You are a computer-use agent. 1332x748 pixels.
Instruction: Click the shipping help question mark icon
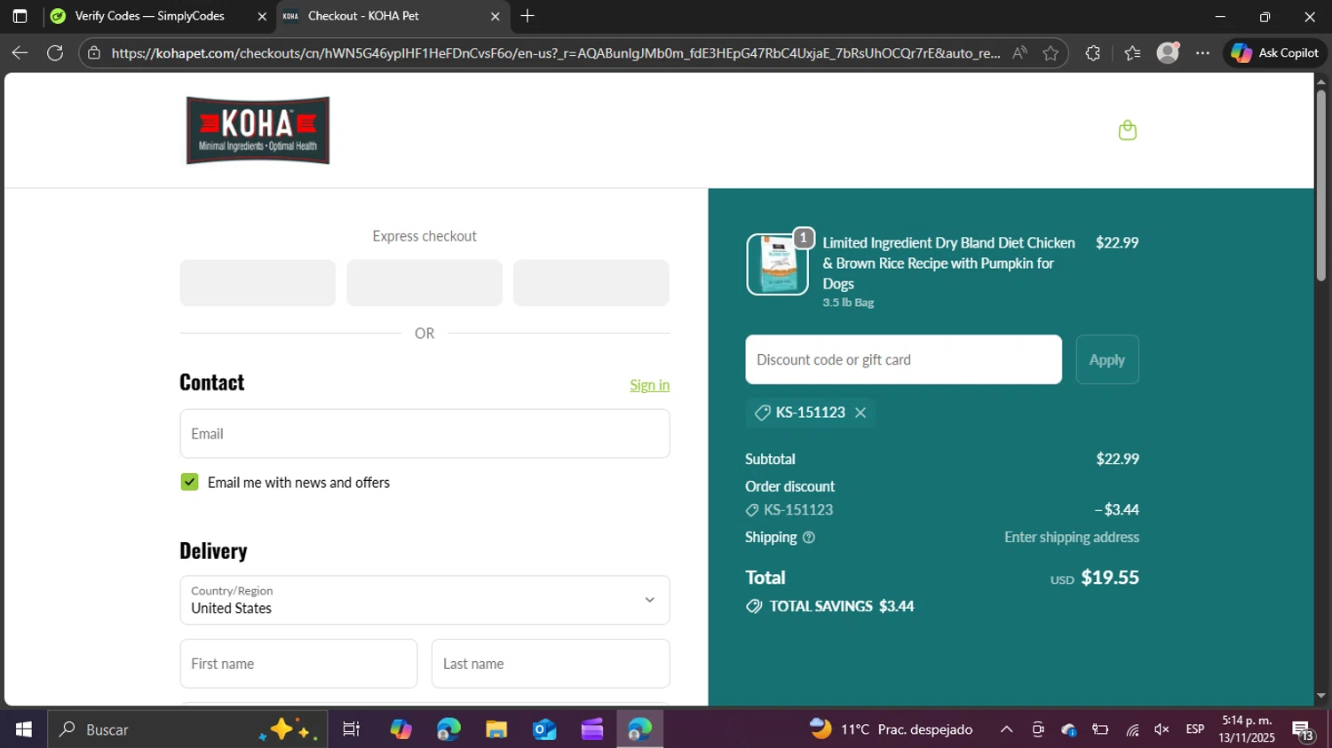point(809,538)
